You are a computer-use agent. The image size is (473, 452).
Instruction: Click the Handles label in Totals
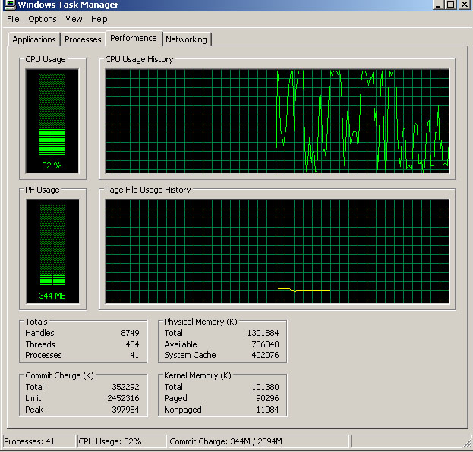point(39,333)
